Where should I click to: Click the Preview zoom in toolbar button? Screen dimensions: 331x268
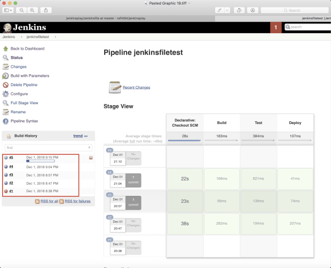tap(32, 10)
